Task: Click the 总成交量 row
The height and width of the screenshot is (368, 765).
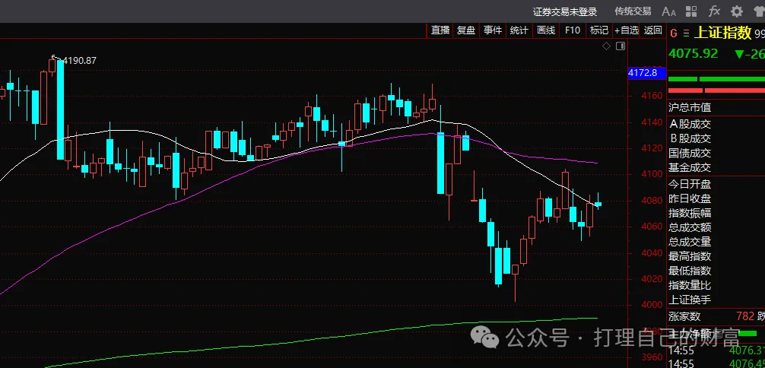Action: 716,242
